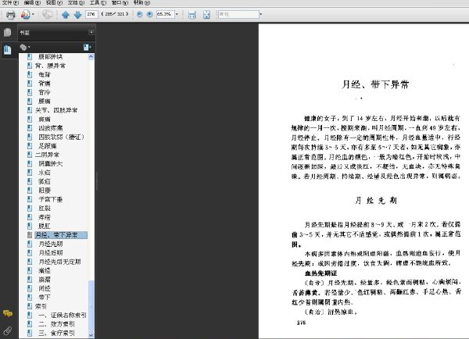Select bookmark 二、效方索引
Viewport: 469px width, 339px height.
[56, 324]
